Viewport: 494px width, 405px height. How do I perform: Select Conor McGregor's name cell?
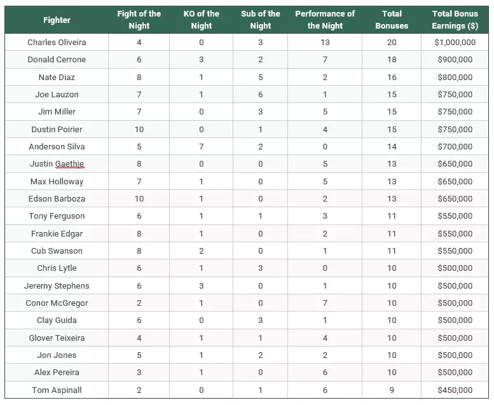tap(57, 303)
